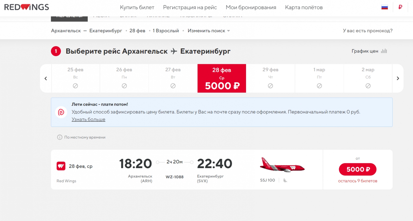The image size is (413, 221).
Task: Click "У вас есть промокод?" link
Action: pos(368,31)
